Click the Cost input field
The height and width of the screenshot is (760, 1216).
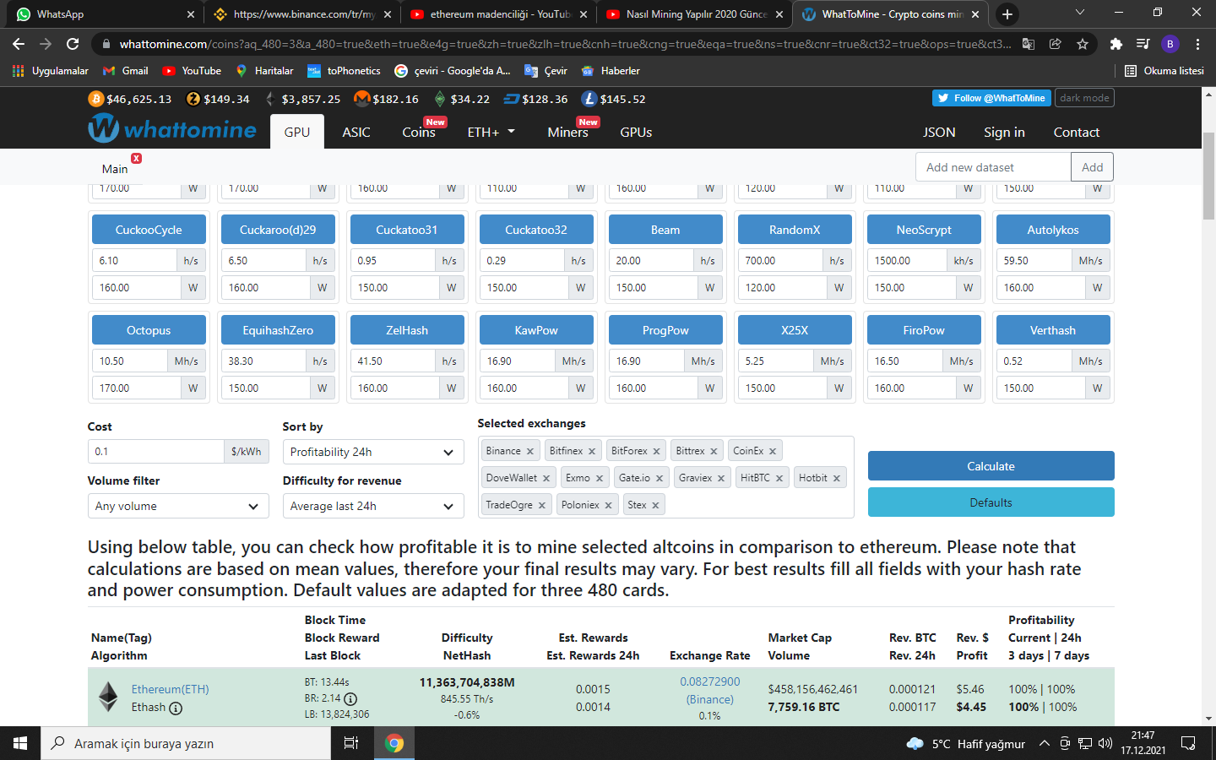click(x=156, y=452)
